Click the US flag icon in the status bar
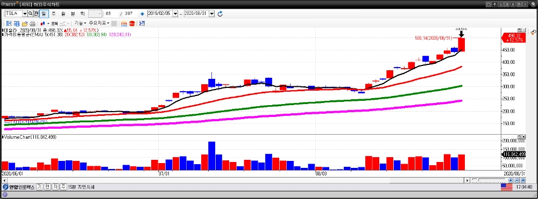 click(506, 187)
